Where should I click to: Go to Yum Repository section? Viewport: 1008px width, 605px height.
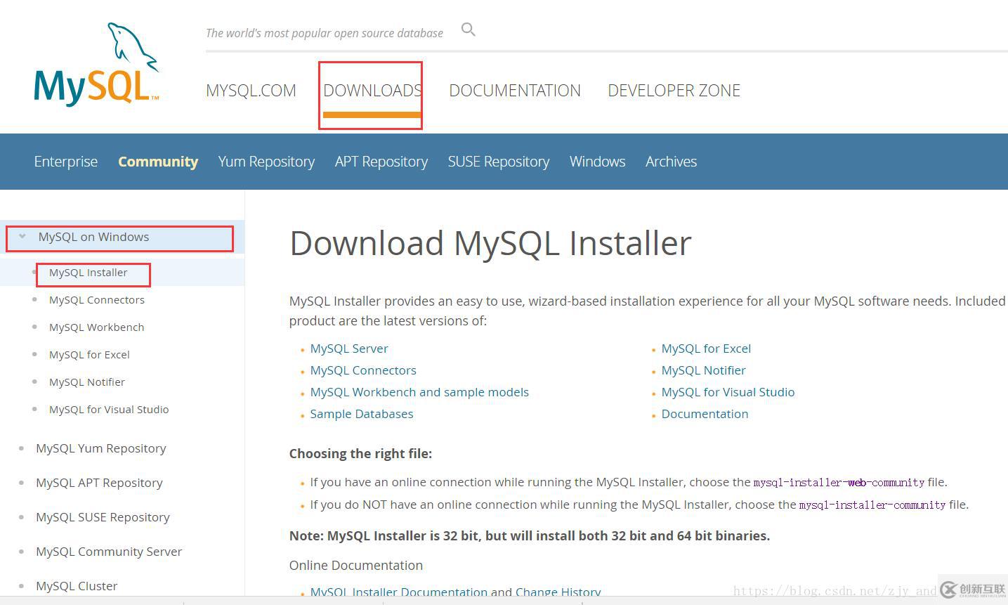coord(266,162)
